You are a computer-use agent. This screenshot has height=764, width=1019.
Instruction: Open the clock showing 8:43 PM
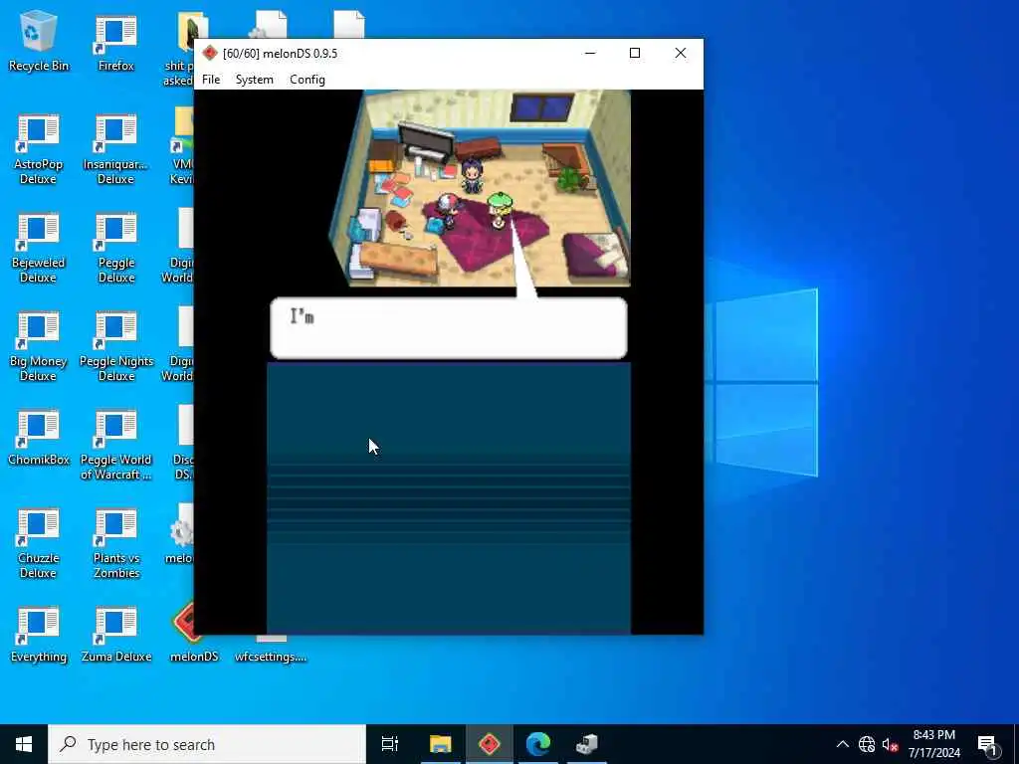click(933, 744)
